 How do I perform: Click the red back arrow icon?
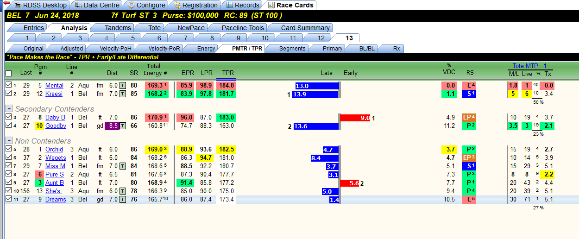pyautogui.click(x=6, y=4)
